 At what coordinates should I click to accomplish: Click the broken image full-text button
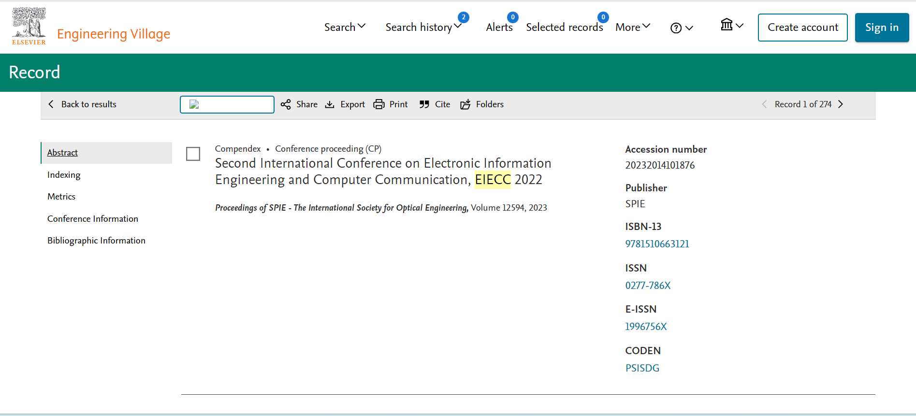(227, 104)
